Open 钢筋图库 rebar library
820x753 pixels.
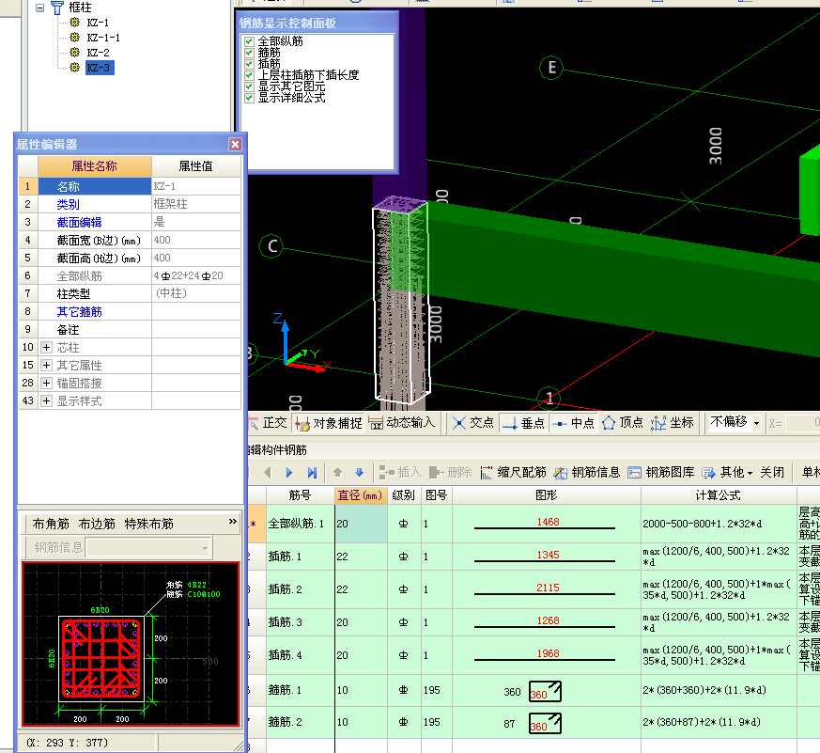661,473
